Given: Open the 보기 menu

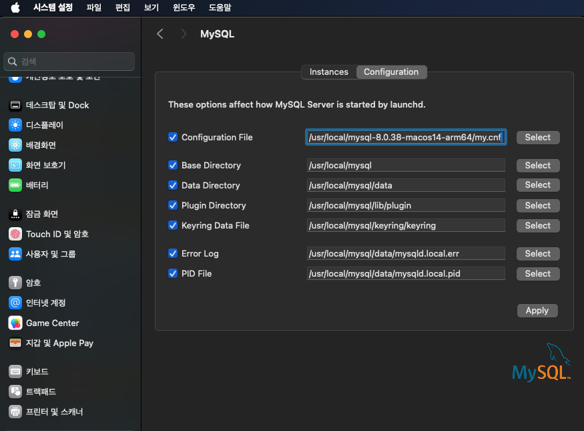Looking at the screenshot, I should [x=152, y=7].
